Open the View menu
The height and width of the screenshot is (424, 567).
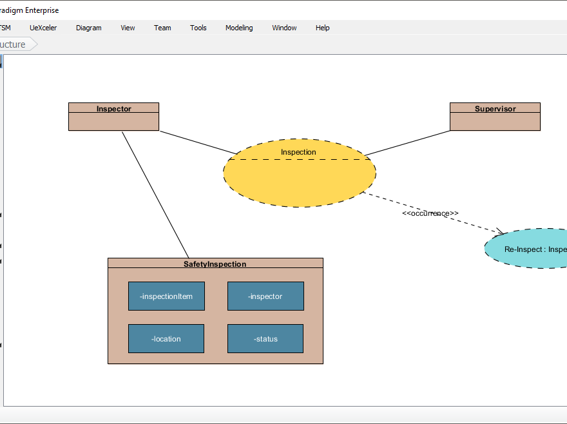[128, 28]
